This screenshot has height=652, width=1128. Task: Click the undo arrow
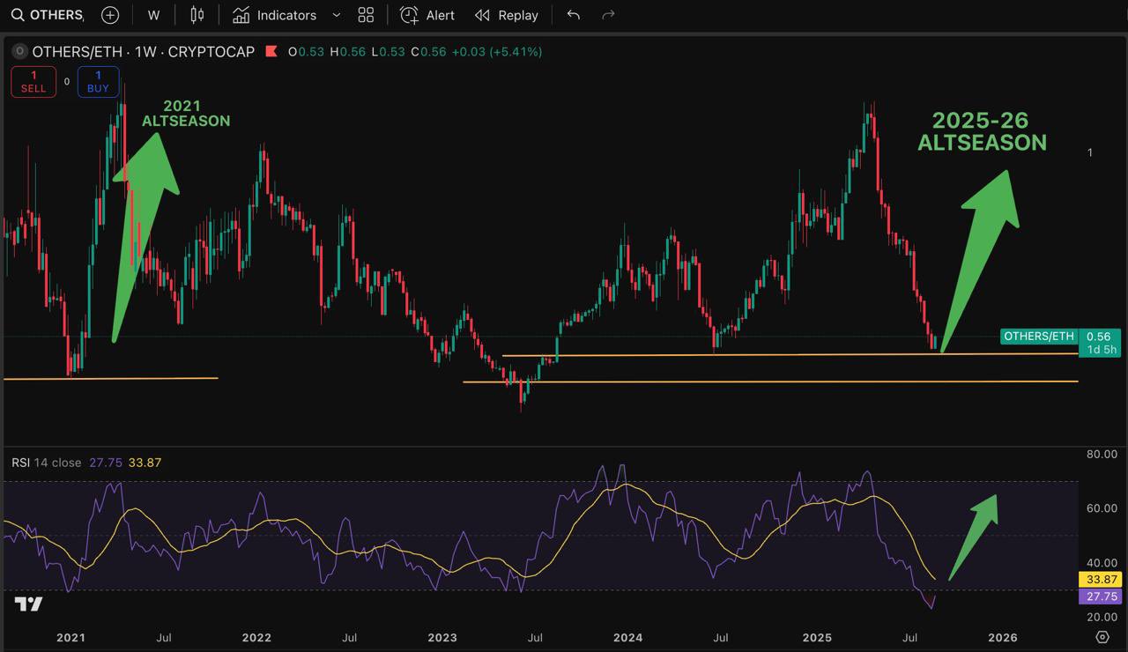[574, 15]
